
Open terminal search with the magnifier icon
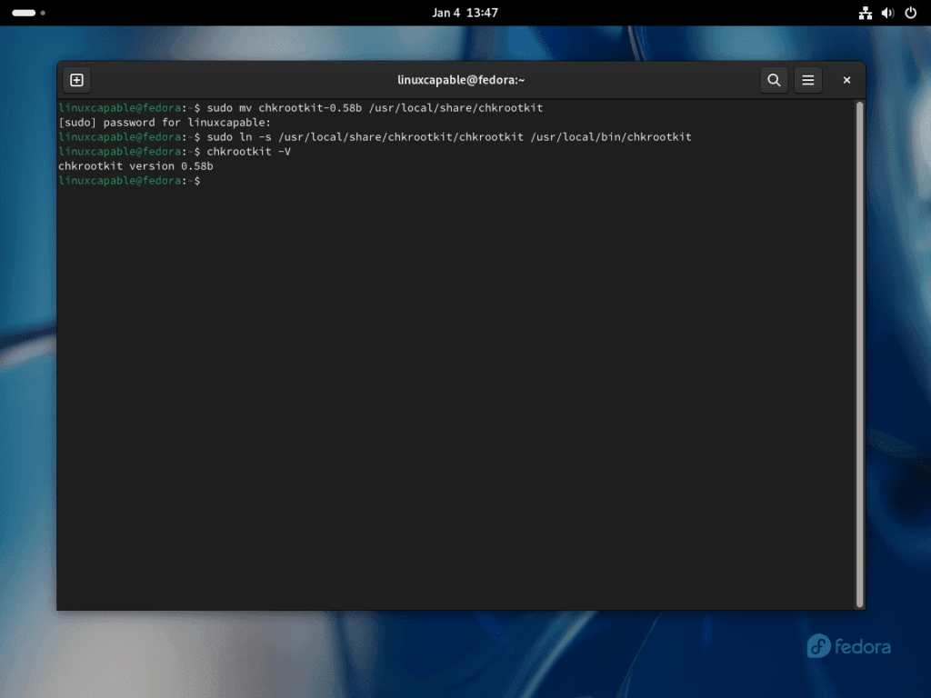point(774,80)
